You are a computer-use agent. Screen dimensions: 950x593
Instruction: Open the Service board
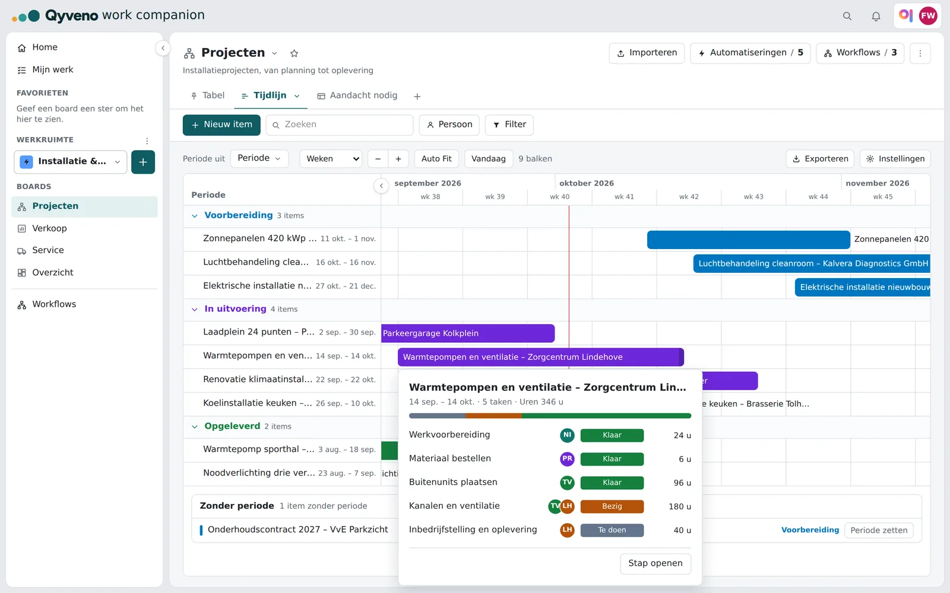tap(84, 250)
